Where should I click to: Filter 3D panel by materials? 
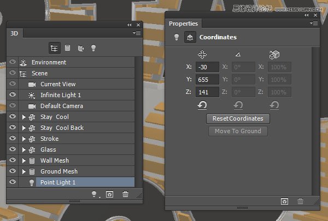point(81,48)
